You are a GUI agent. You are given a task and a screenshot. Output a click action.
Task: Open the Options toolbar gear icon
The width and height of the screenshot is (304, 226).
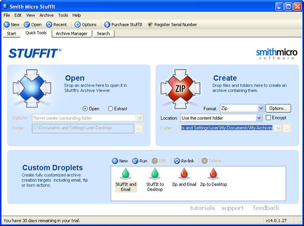pos(77,25)
